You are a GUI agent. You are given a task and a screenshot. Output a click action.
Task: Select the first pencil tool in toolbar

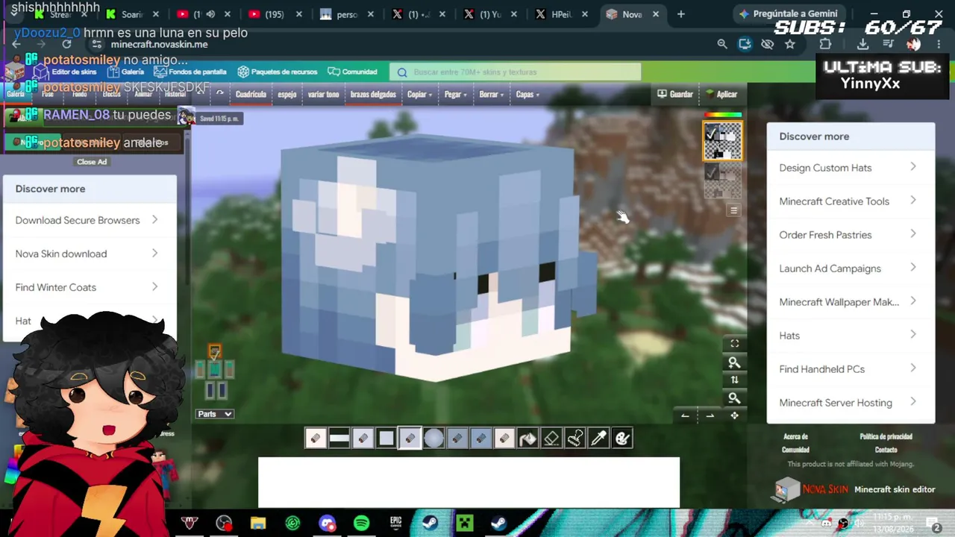(x=315, y=439)
